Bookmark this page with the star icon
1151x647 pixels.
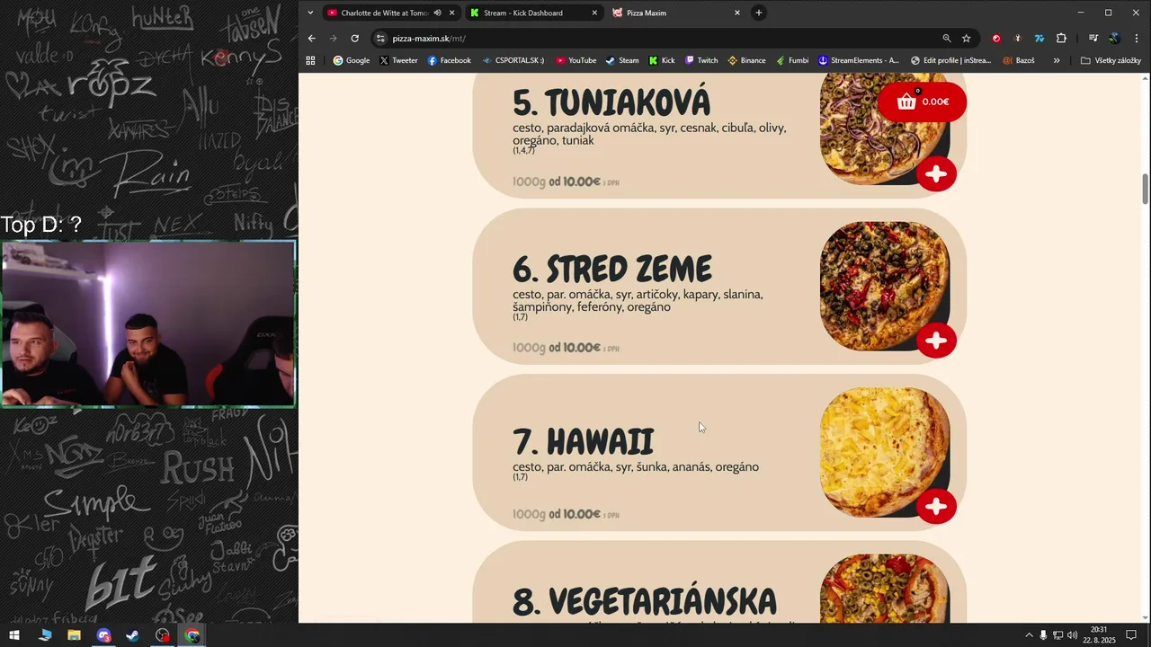coord(967,38)
